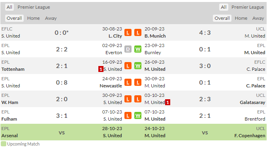Select the right Premier League filter
This screenshot has width=267, height=155.
(248, 7)
